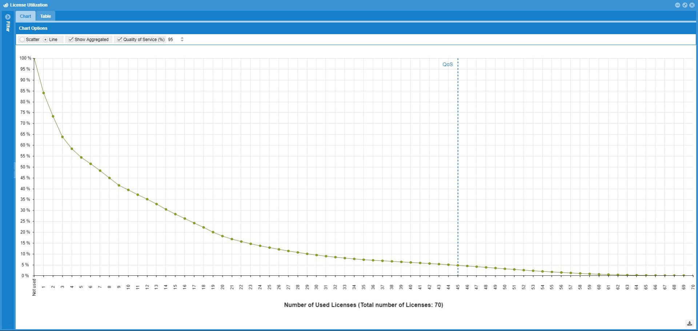Expand the Filter side panel arrow

(x=8, y=17)
